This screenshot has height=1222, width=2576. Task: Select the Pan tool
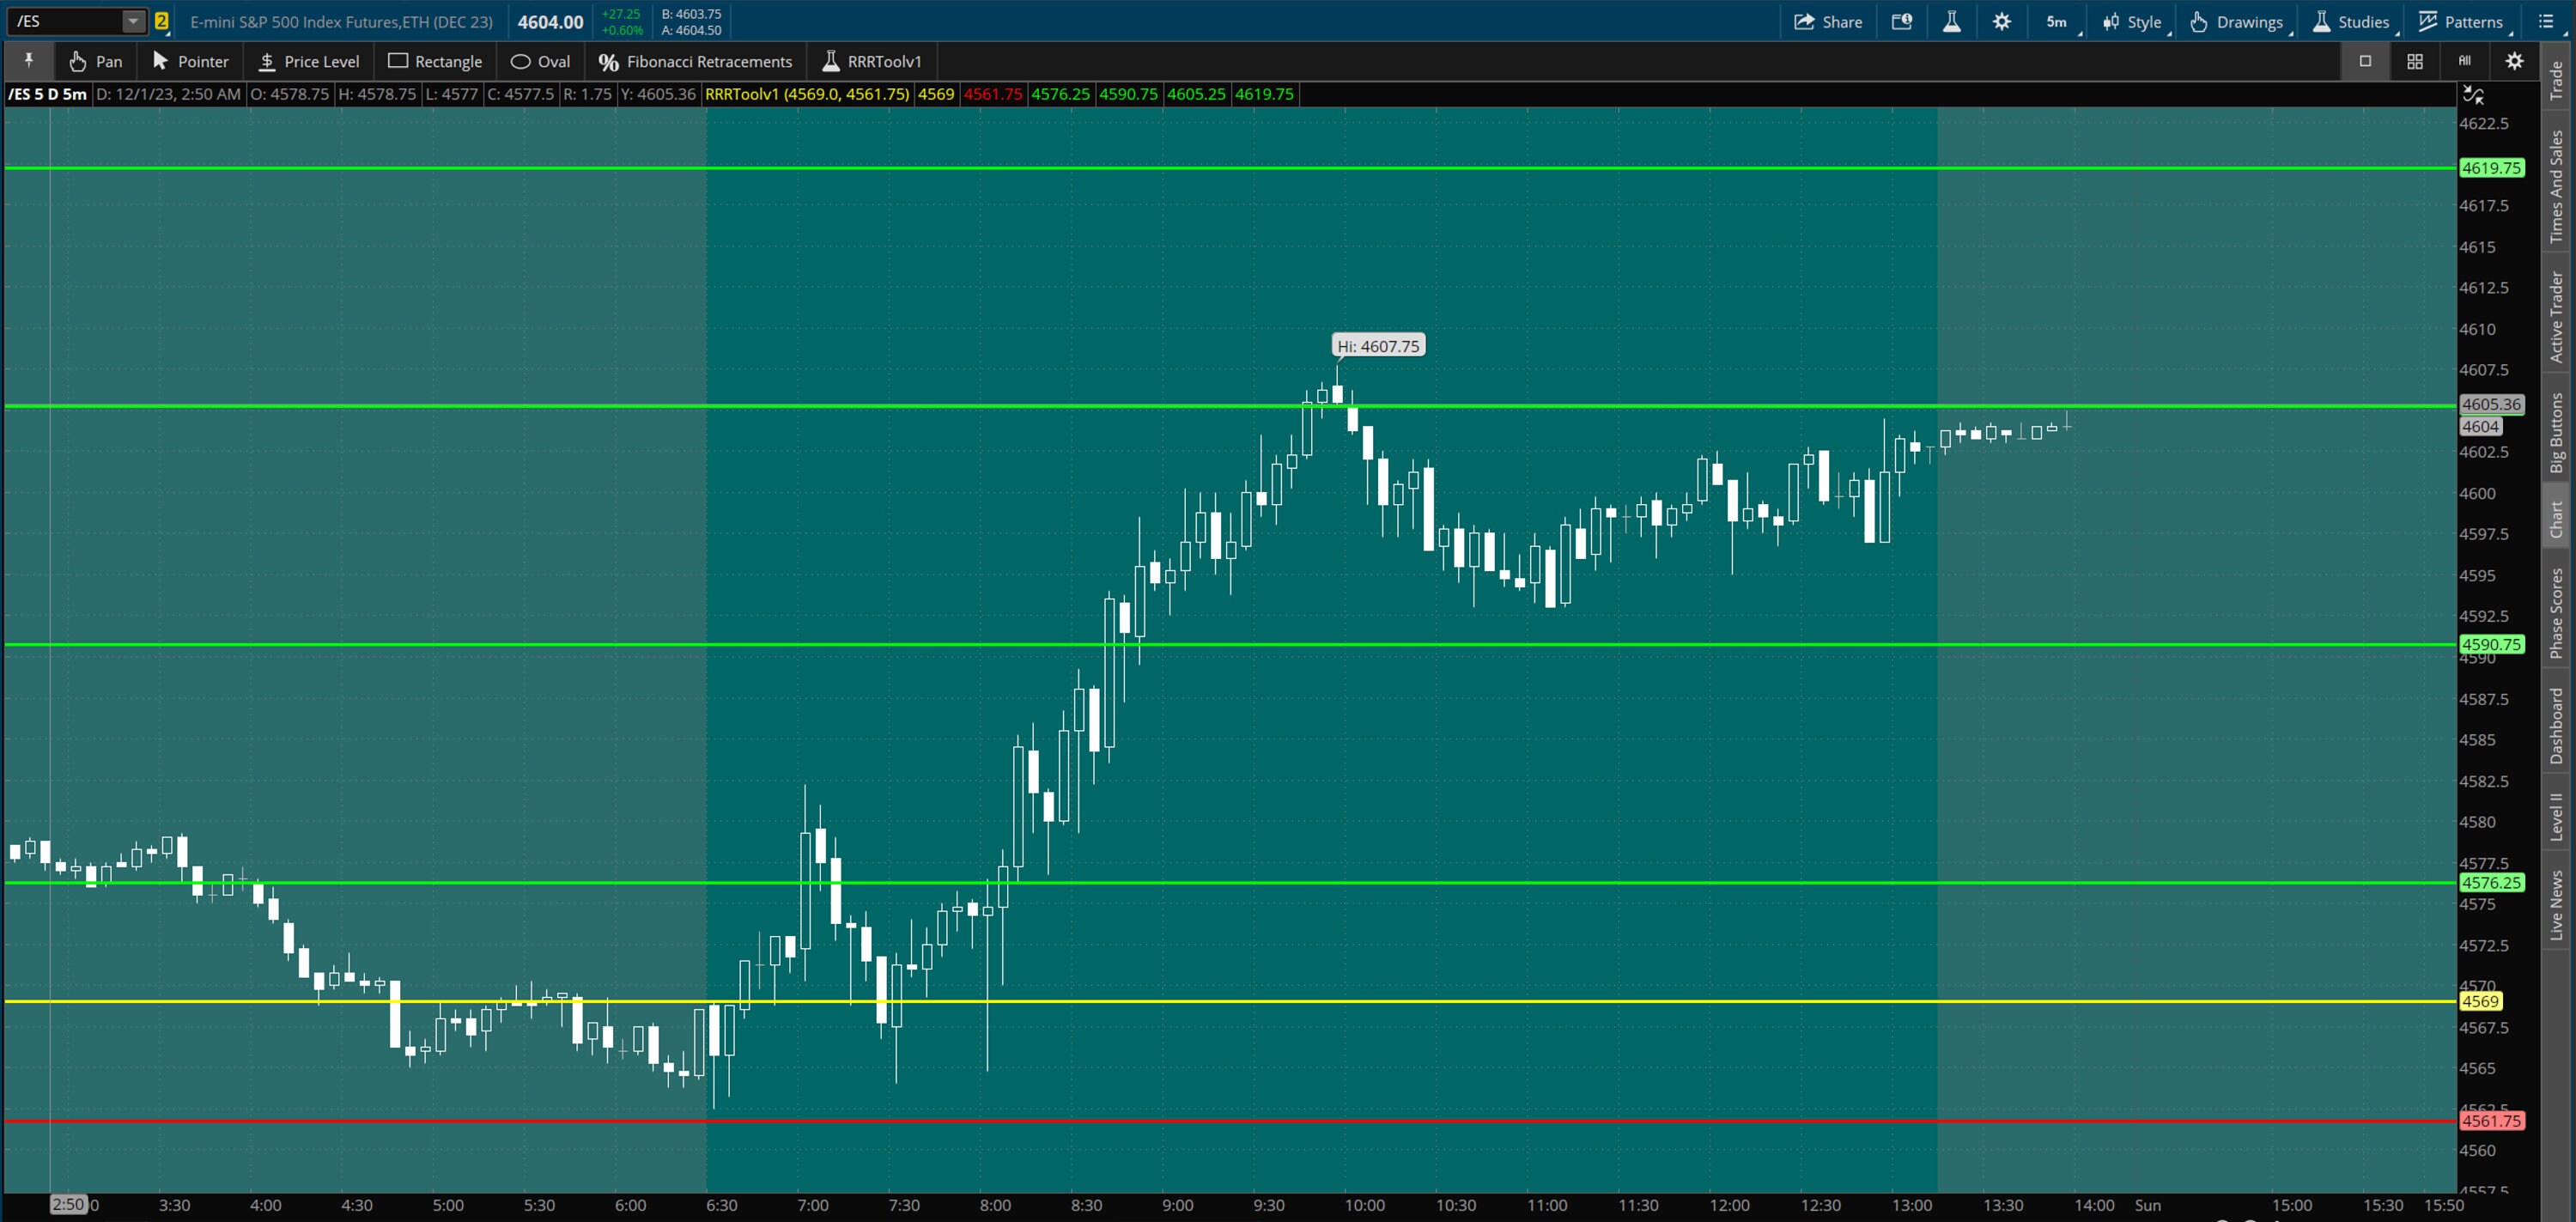click(95, 61)
